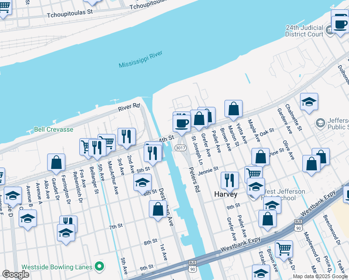Click the Bell Crevasse label

[53, 129]
